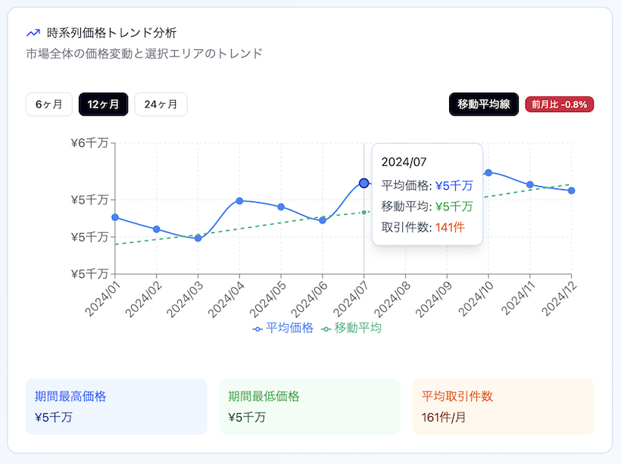621x464 pixels.
Task: Click the 2024/04 data point marker
Action: pyautogui.click(x=241, y=201)
